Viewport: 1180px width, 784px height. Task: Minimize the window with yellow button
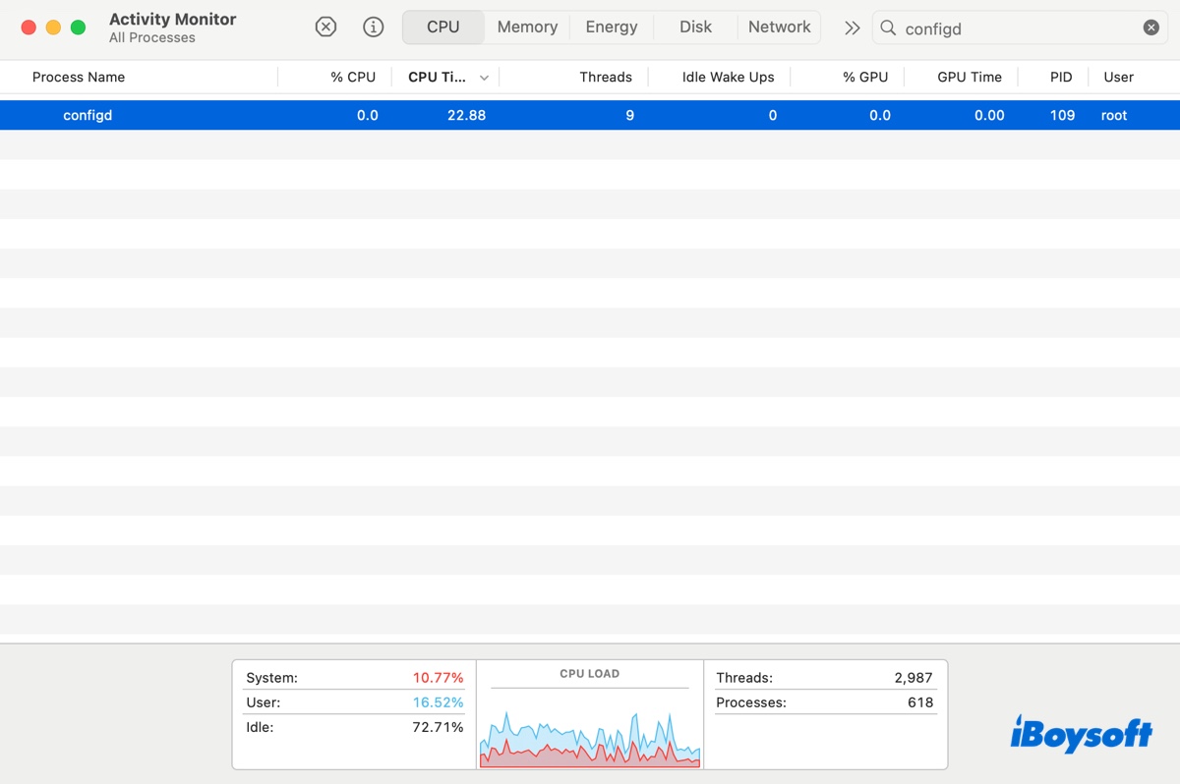point(53,28)
